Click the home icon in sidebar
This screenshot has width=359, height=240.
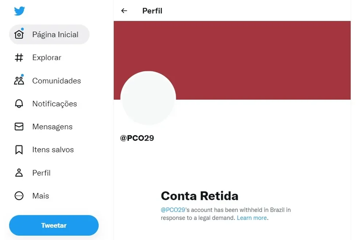pos(19,35)
